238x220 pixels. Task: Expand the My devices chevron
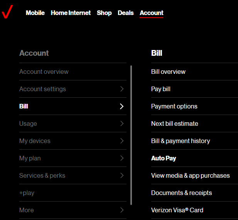coord(122,141)
